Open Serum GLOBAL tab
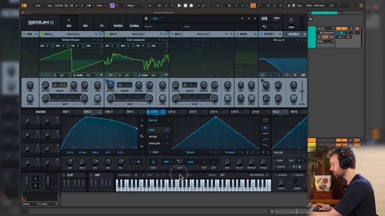Screen dimensions: 385x216 pos(134,23)
